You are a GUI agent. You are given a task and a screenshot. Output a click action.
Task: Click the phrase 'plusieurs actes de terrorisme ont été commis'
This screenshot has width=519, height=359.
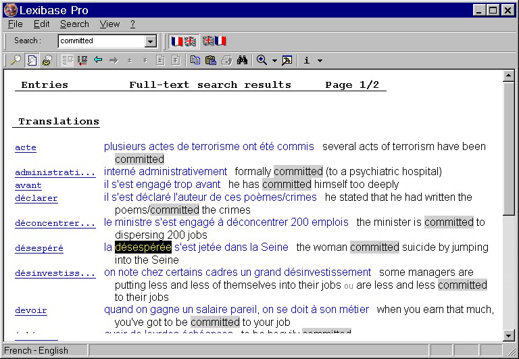point(209,147)
